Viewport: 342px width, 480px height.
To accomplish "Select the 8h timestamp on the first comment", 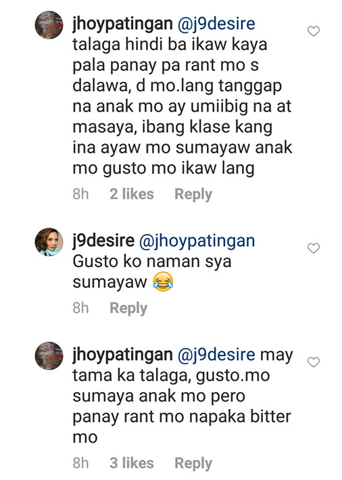I will click(x=81, y=194).
